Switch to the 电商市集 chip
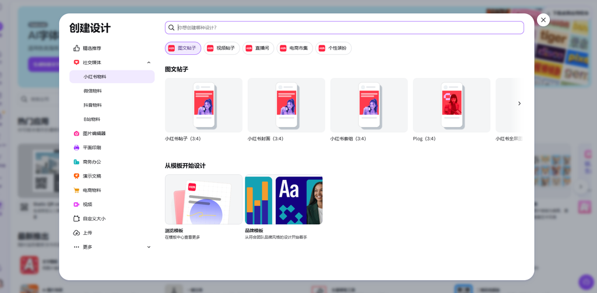 (x=294, y=48)
